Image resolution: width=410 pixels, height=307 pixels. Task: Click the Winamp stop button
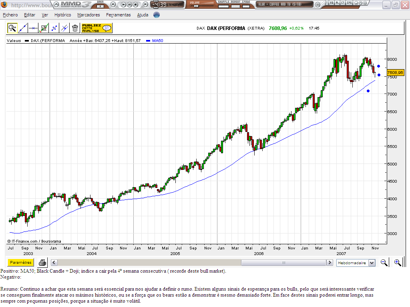(135, 5)
